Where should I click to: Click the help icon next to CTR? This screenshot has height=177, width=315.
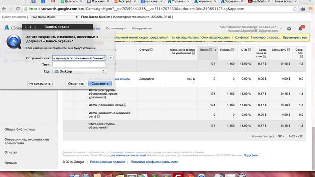(x=249, y=50)
